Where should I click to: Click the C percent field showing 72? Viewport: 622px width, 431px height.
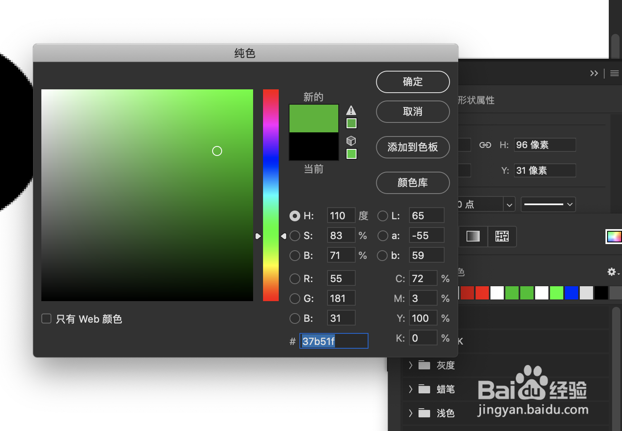[423, 278]
